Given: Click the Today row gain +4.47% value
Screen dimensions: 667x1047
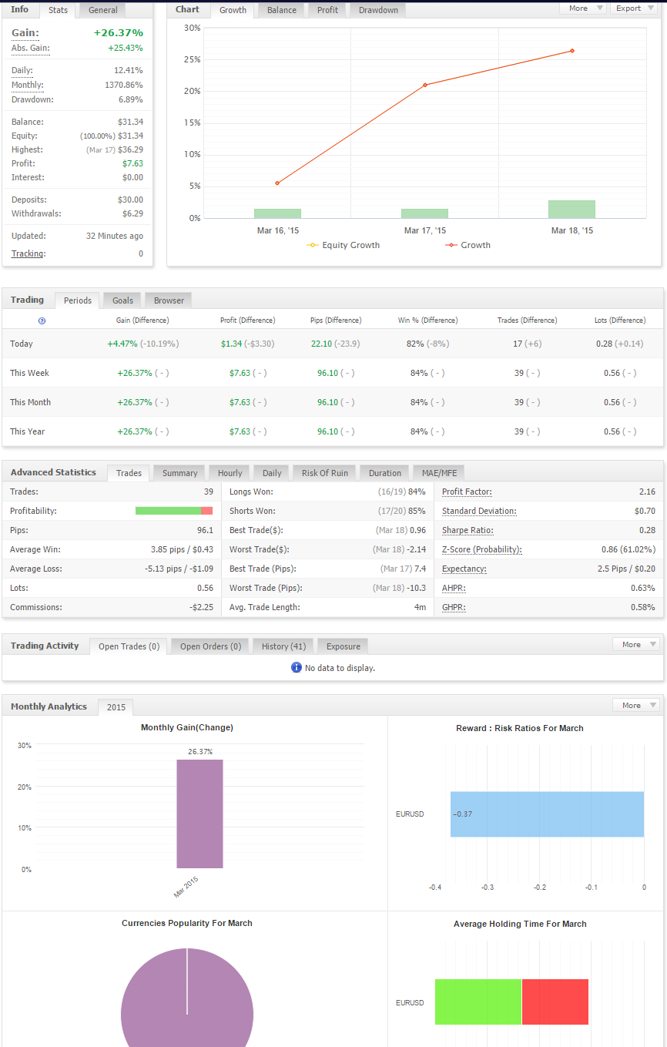Looking at the screenshot, I should tap(122, 344).
